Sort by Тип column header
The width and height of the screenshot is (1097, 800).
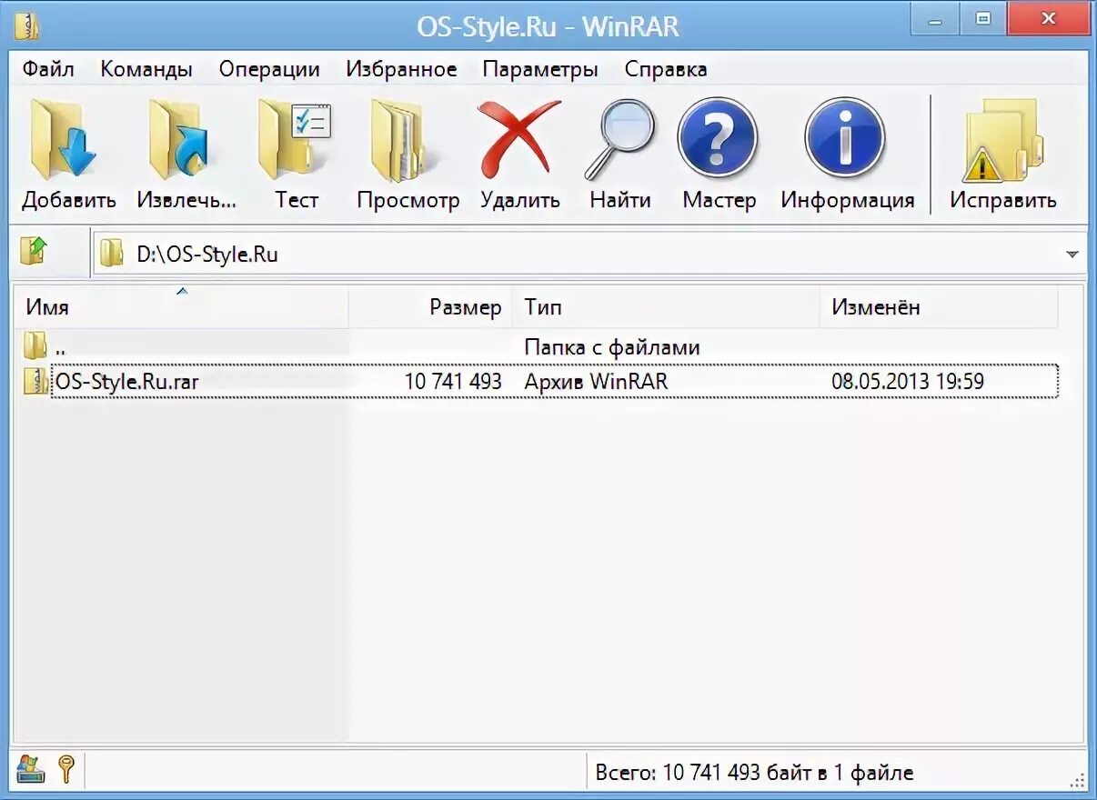pyautogui.click(x=666, y=307)
